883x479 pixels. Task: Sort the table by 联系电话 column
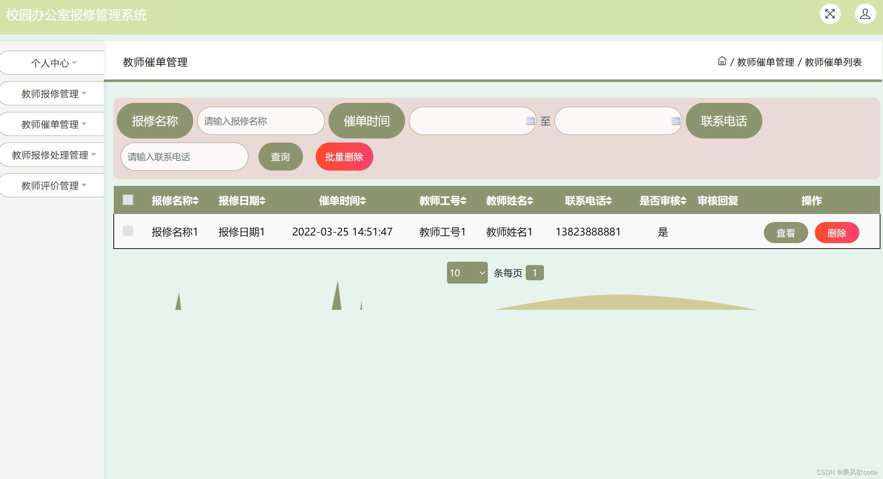tap(588, 201)
